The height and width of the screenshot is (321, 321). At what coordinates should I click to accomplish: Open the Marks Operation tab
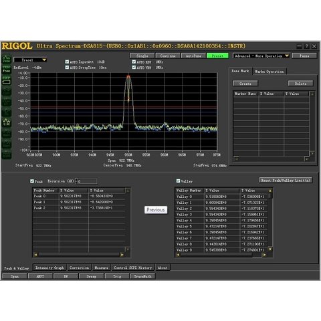[x=270, y=72]
